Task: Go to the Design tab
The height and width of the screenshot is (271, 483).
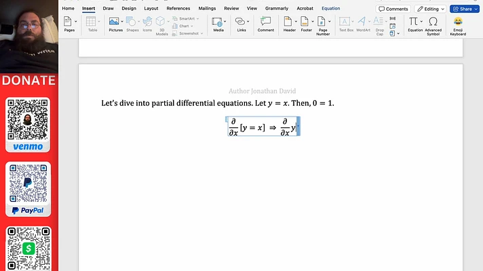Action: 129,9
